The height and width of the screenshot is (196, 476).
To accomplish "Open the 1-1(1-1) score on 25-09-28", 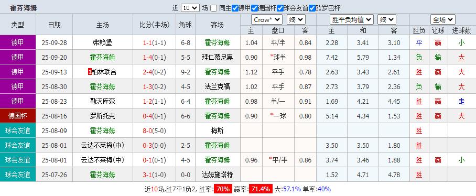I will [154, 43].
